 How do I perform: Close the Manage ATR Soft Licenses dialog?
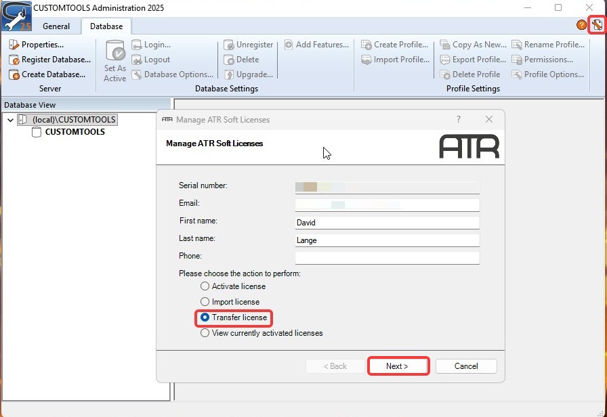(x=489, y=119)
